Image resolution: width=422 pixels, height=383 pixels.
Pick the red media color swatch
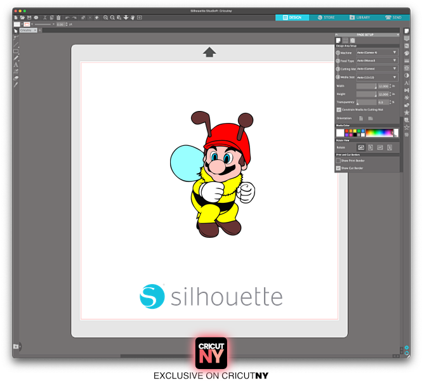[x=346, y=131]
